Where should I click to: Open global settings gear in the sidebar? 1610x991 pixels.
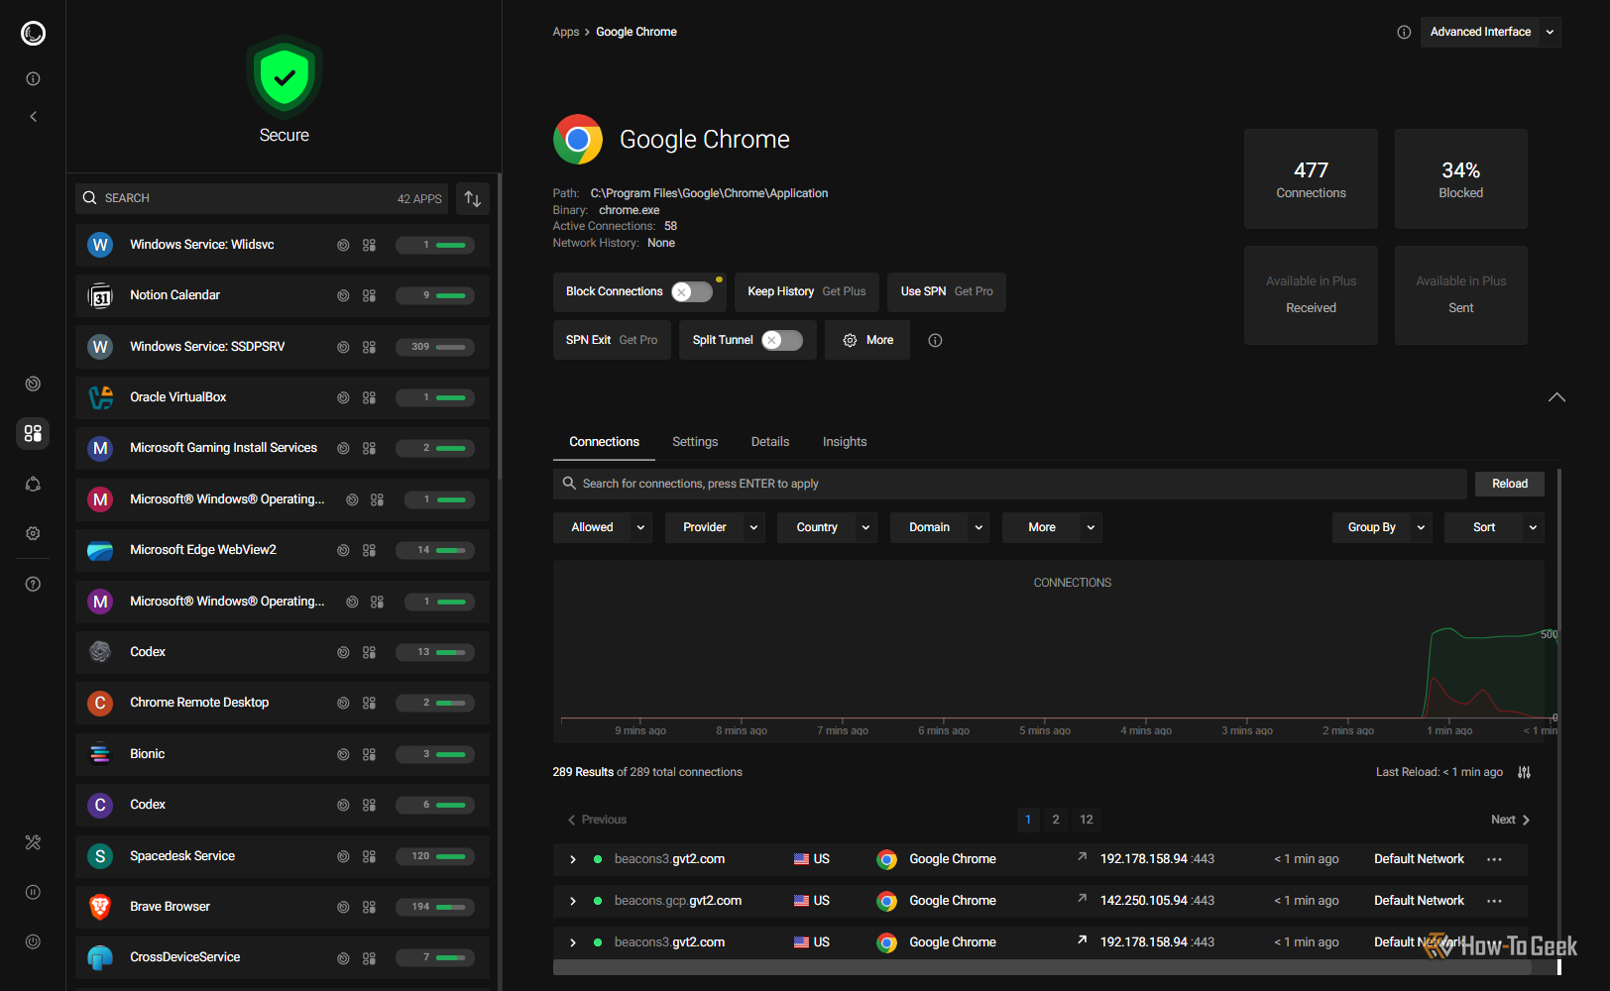pos(33,533)
